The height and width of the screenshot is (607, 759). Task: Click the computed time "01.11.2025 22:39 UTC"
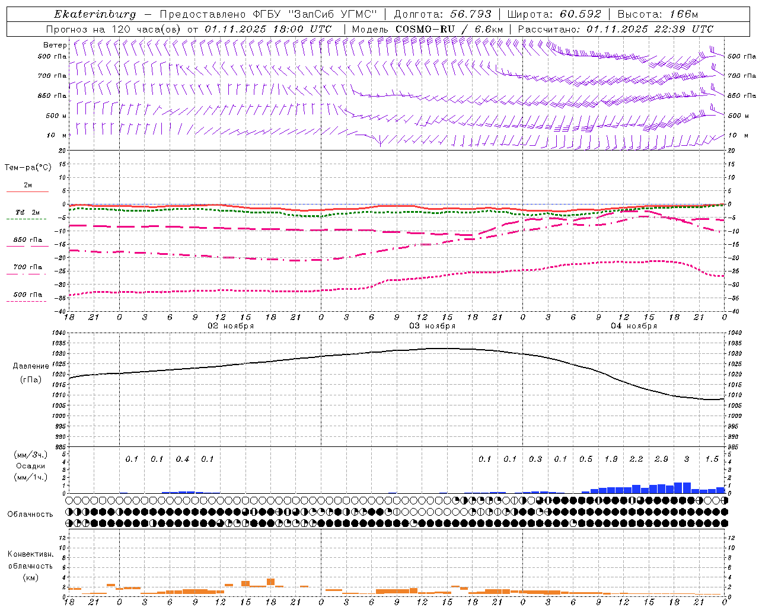[x=649, y=29]
